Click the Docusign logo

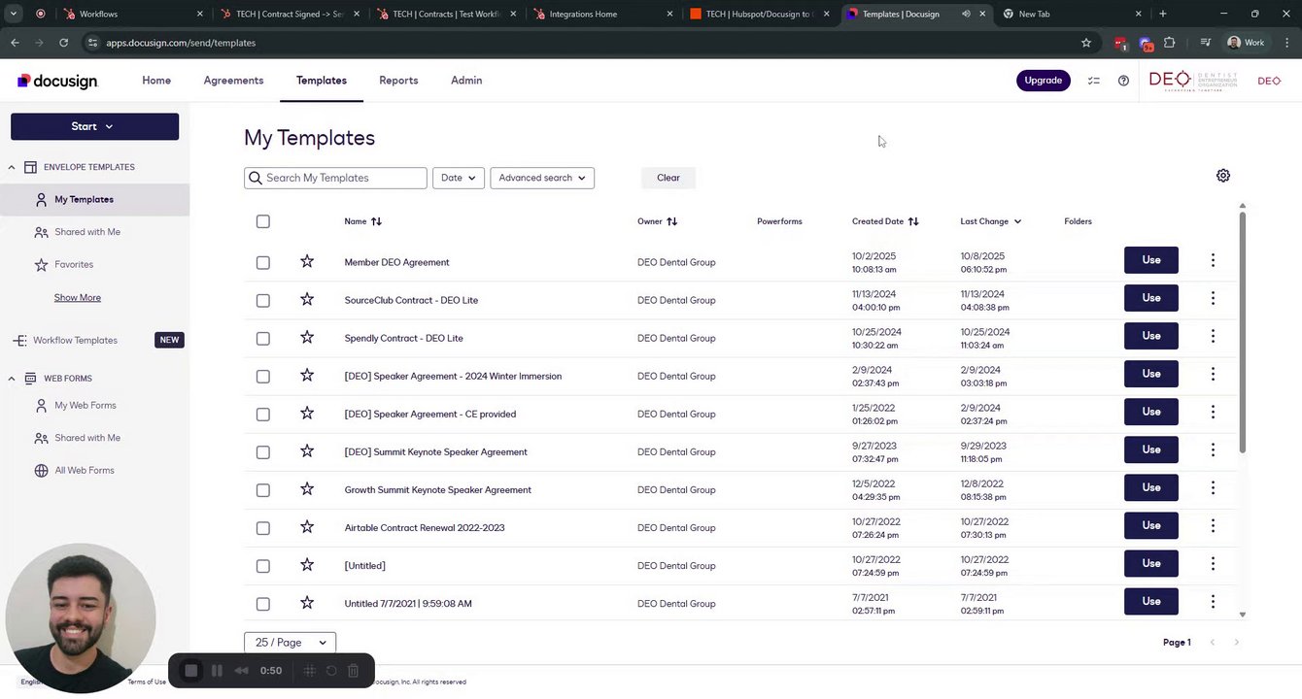click(57, 82)
